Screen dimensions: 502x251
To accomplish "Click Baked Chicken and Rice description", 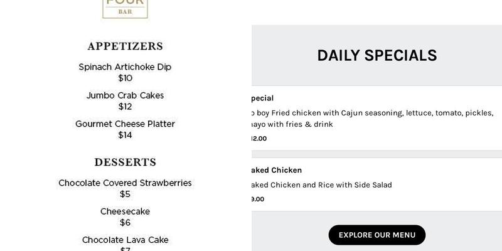I will 321,185.
